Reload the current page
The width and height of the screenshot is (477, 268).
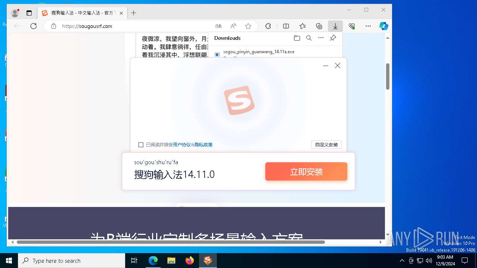pos(34,26)
